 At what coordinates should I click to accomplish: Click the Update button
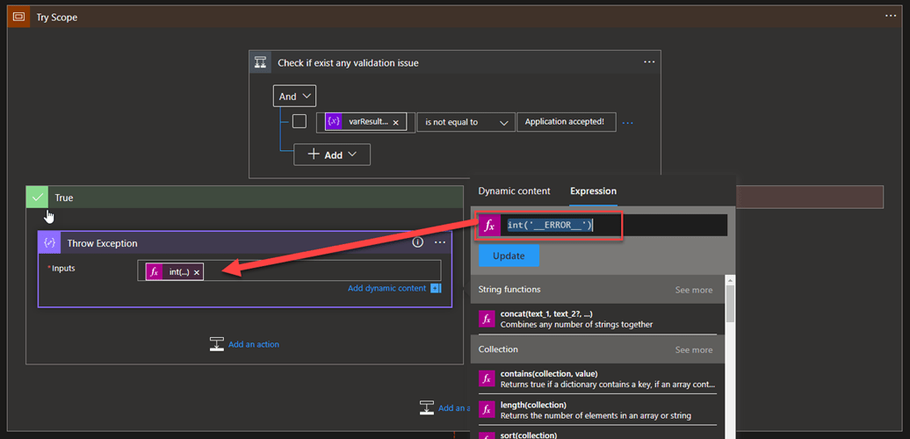click(x=509, y=255)
